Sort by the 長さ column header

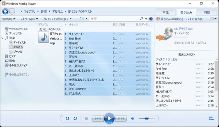(115, 25)
